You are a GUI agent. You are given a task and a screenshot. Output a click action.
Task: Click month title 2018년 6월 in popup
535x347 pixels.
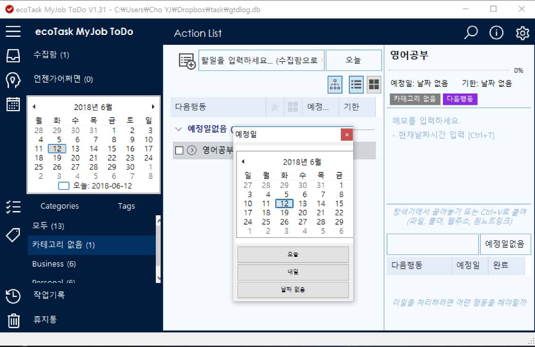point(302,162)
